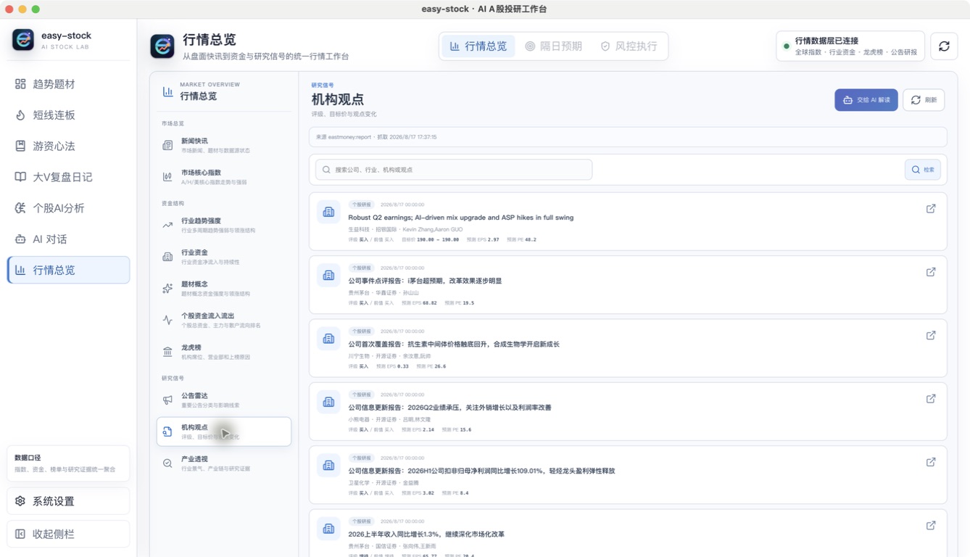
Task: Open 市场核心指数 in the overview list
Action: pyautogui.click(x=224, y=177)
